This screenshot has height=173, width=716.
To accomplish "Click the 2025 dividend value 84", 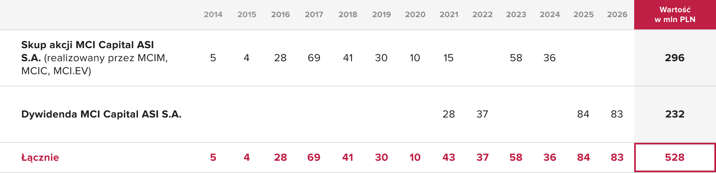I will coord(583,114).
